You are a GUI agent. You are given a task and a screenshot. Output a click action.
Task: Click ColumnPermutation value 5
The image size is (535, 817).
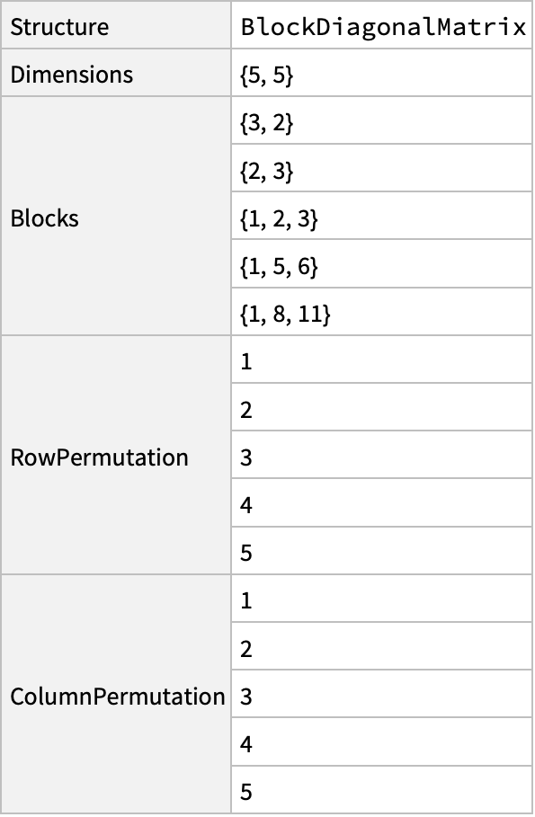[382, 790]
